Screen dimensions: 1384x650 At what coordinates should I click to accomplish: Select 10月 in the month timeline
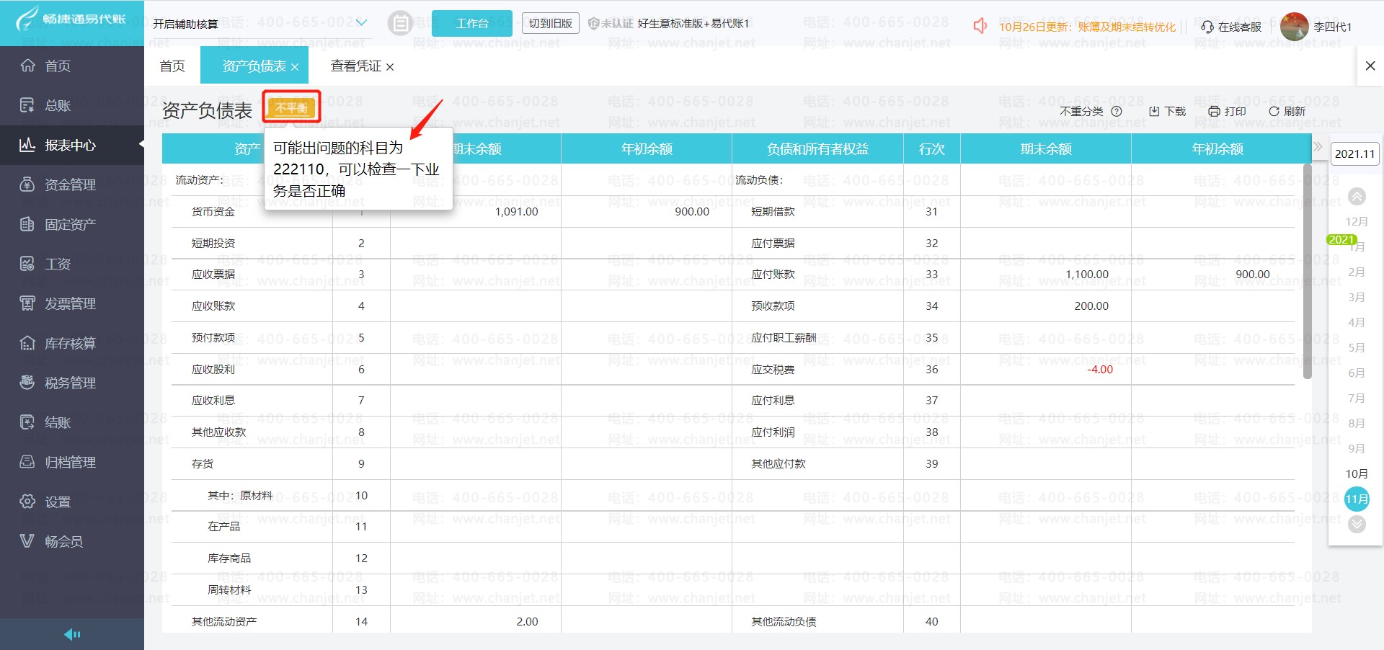pos(1356,473)
